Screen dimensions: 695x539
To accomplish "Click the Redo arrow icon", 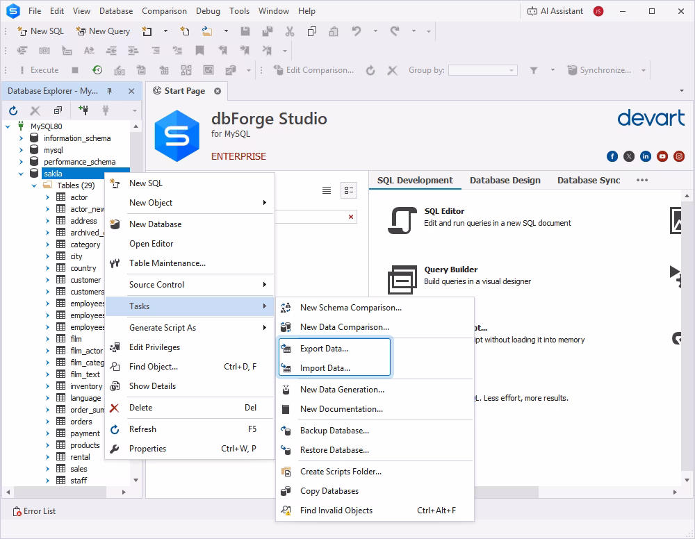I will [395, 31].
